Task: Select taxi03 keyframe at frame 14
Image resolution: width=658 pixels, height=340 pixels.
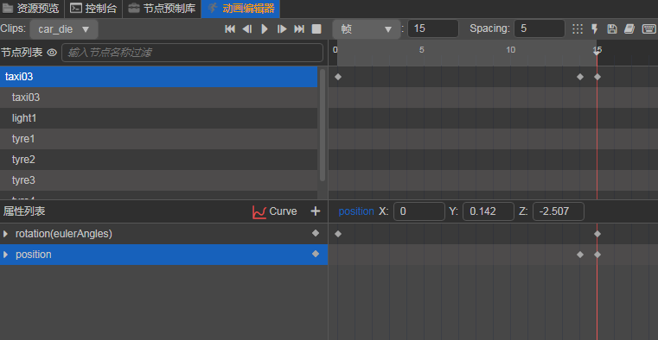Action: (x=580, y=77)
